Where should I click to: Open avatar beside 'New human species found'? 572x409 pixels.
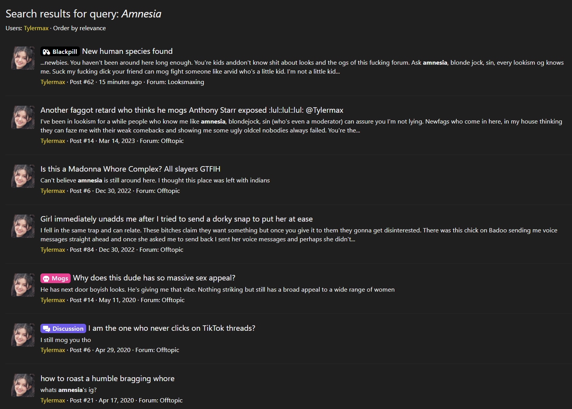[x=23, y=58]
